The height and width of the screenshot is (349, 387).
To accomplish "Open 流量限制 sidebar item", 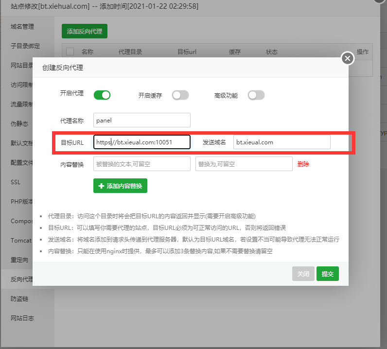I will tap(22, 104).
